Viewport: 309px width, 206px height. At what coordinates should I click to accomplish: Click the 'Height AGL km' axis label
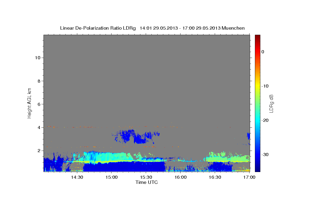(x=29, y=103)
